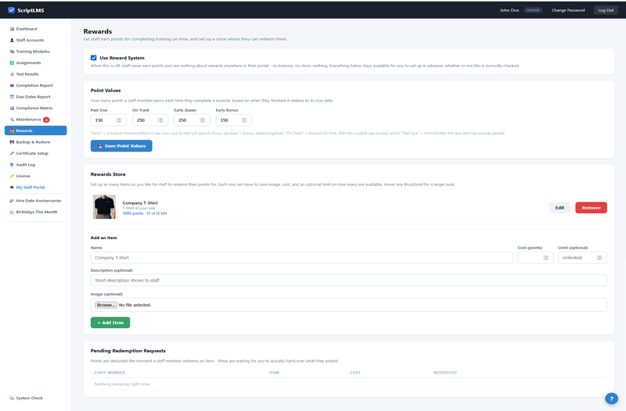Change the Cost (points) stepper arrows
Viewport: 626px width, 411px height.
[x=545, y=258]
